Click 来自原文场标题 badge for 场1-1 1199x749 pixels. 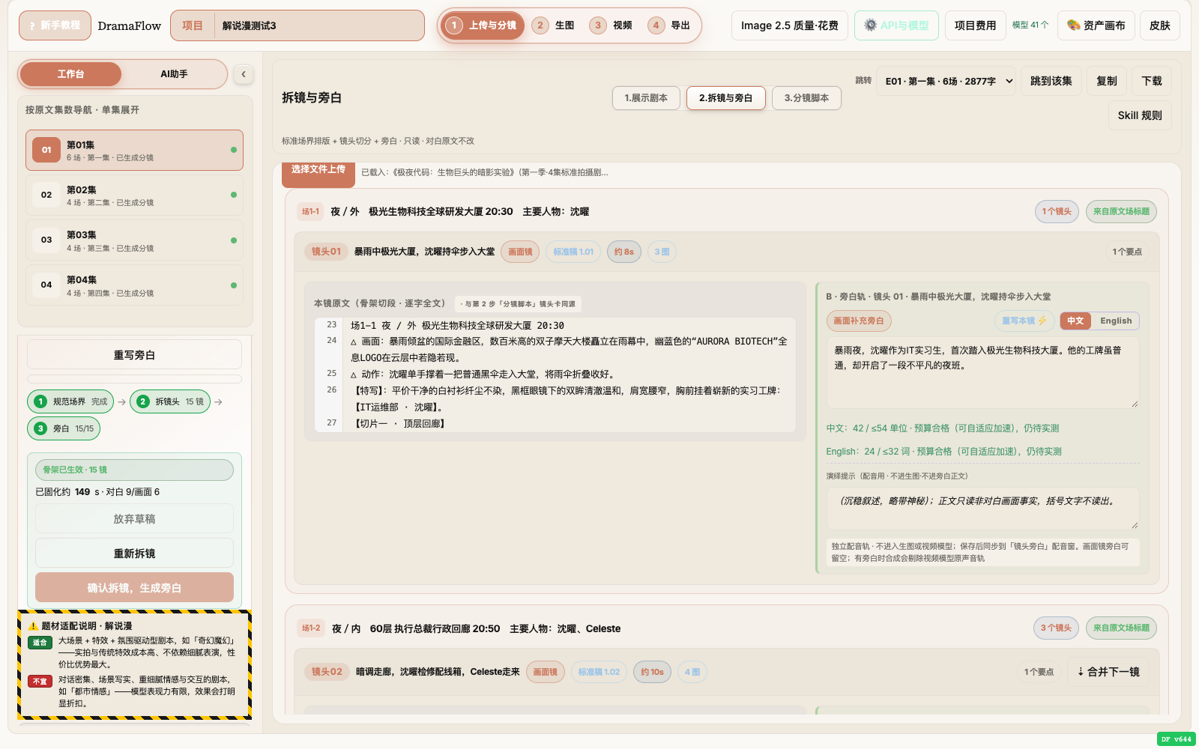pyautogui.click(x=1121, y=211)
